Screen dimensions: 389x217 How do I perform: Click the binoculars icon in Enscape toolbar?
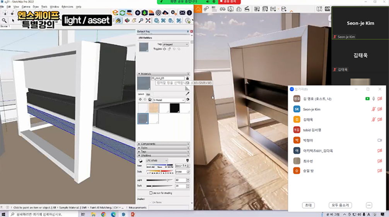(222, 9)
